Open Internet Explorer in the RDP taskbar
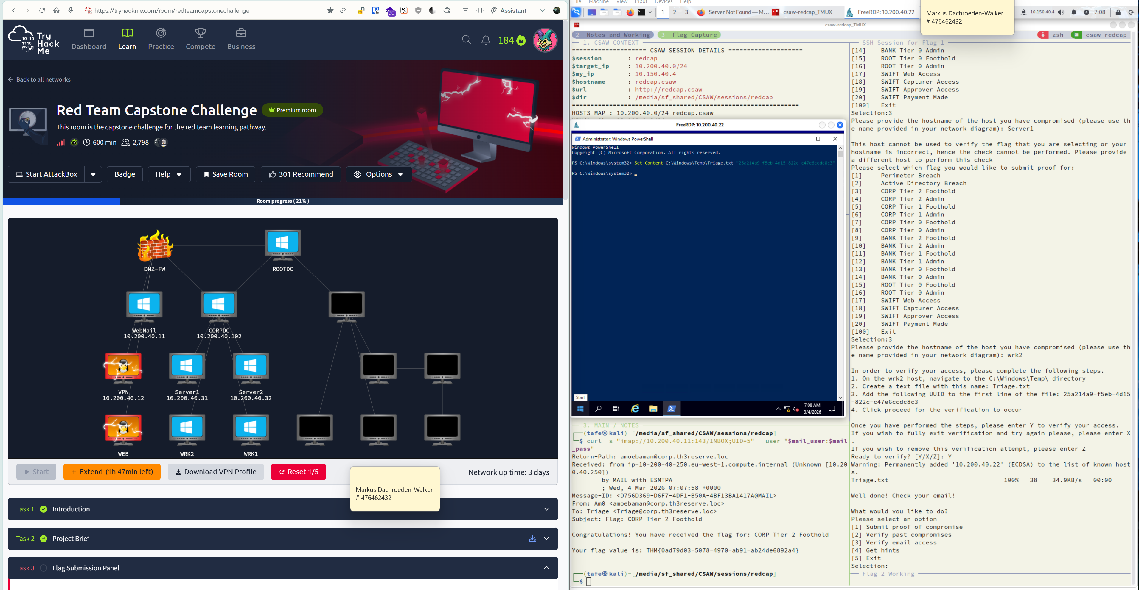This screenshot has width=1139, height=590. coord(635,409)
